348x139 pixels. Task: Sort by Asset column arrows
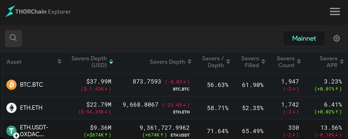click(59, 62)
